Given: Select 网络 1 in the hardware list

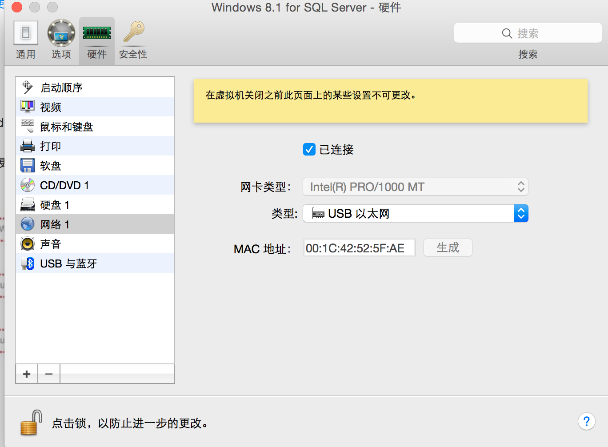Looking at the screenshot, I should click(x=95, y=224).
